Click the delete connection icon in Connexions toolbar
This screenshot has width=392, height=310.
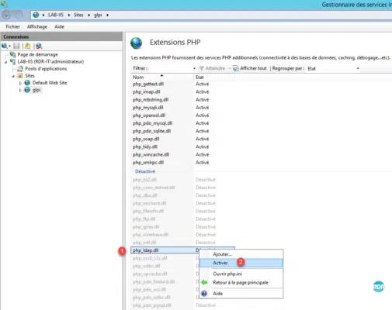tap(39, 46)
